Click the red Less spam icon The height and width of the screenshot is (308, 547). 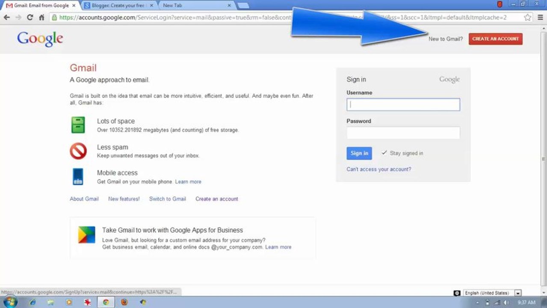pyautogui.click(x=78, y=151)
